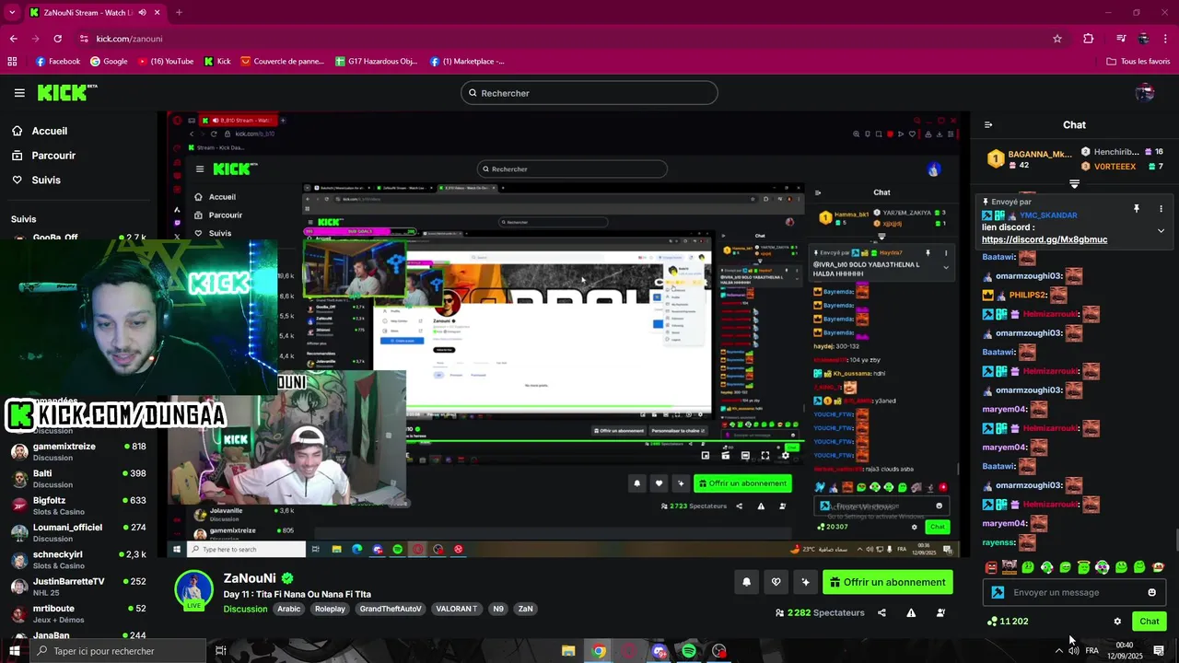Open the Tous les favoris folder
Image resolution: width=1179 pixels, height=663 pixels.
pos(1138,62)
